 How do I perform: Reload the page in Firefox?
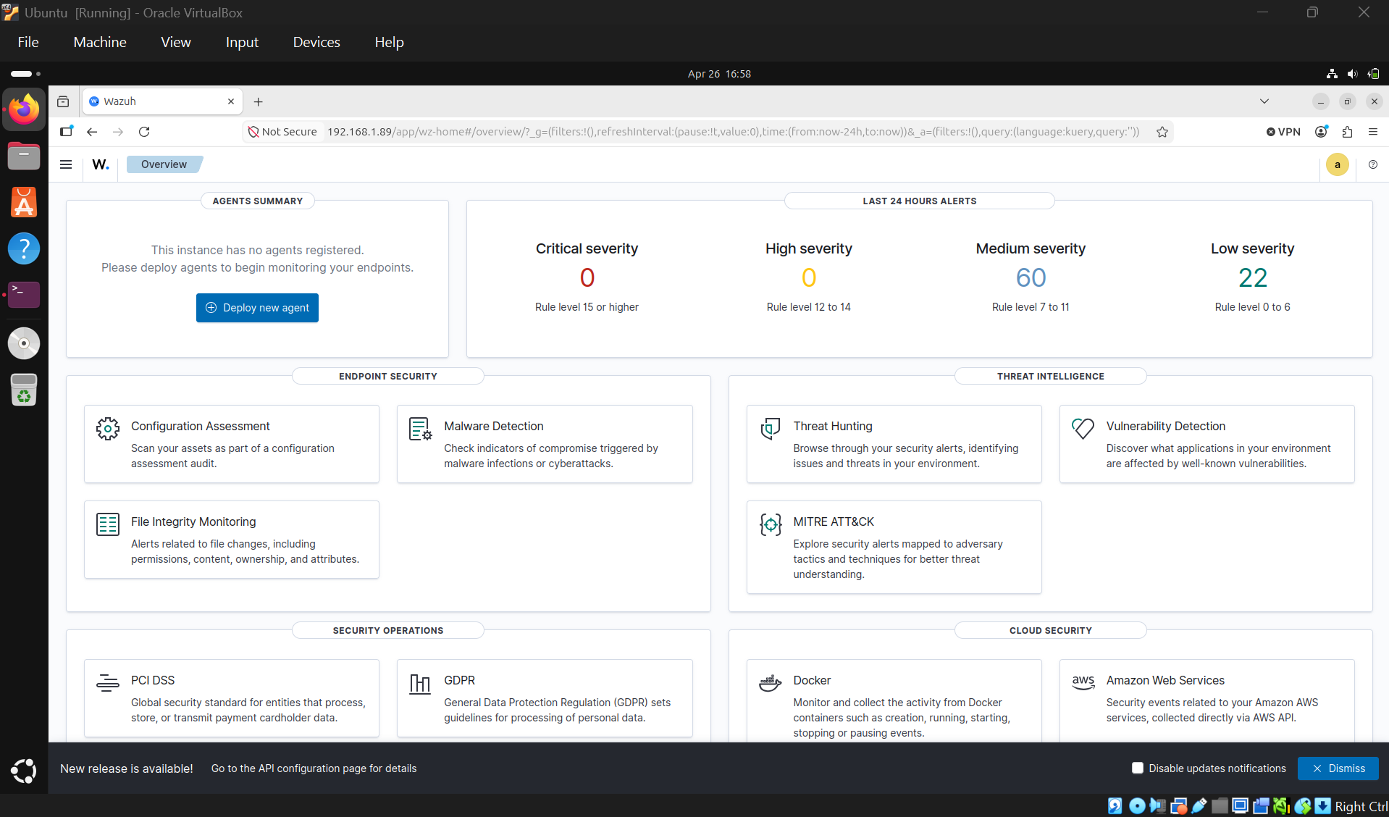tap(144, 132)
